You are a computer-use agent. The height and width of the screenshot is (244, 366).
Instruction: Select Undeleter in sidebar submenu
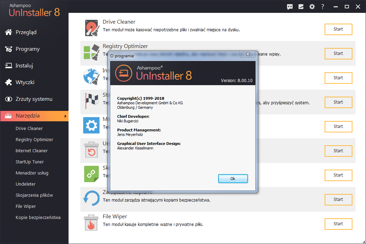pyautogui.click(x=25, y=184)
